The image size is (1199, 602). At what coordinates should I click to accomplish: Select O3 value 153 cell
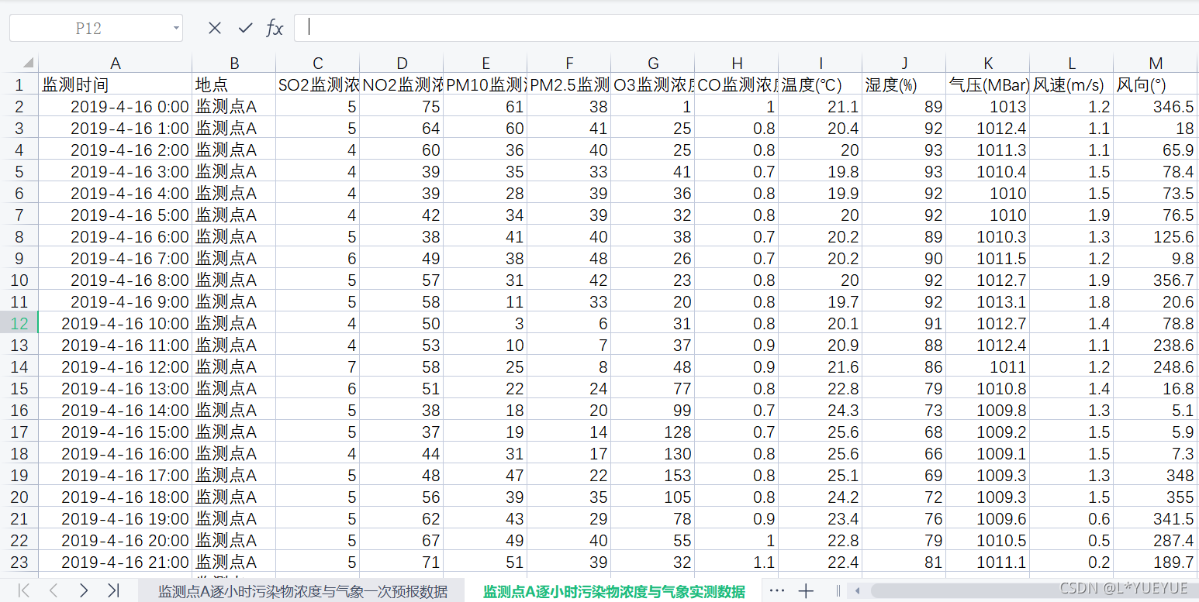[x=653, y=475]
